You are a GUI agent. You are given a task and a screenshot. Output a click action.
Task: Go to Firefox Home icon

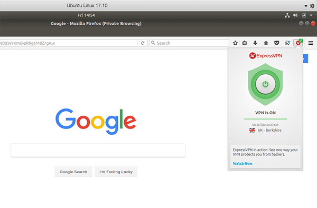pos(266,43)
